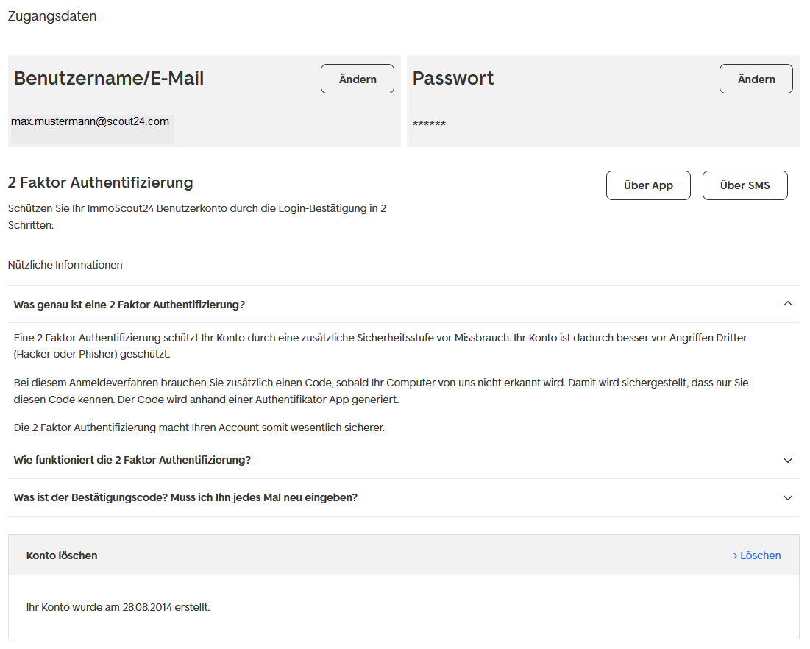Click the '2 Faktor Authentifizierung' section heading
This screenshot has width=810, height=649.
[x=100, y=182]
